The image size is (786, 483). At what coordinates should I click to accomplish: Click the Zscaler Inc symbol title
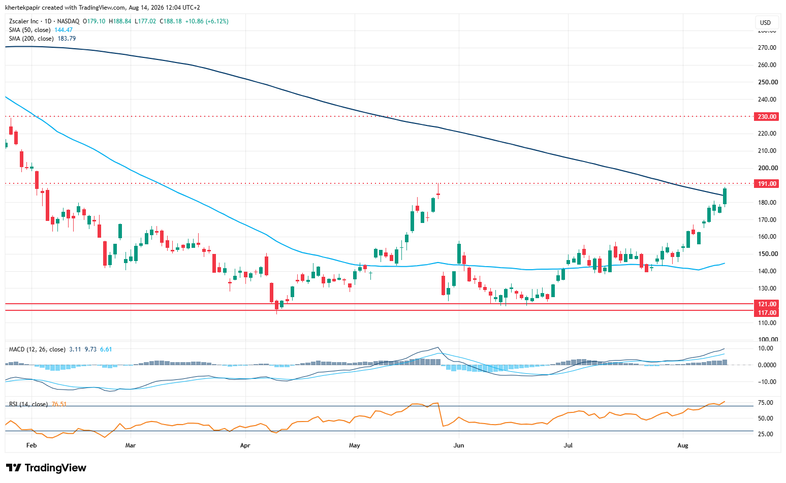coord(23,21)
